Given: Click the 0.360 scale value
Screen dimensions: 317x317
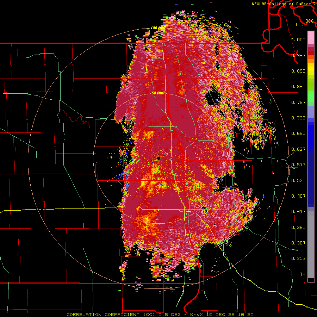Looking at the screenshot, I should 298,228.
